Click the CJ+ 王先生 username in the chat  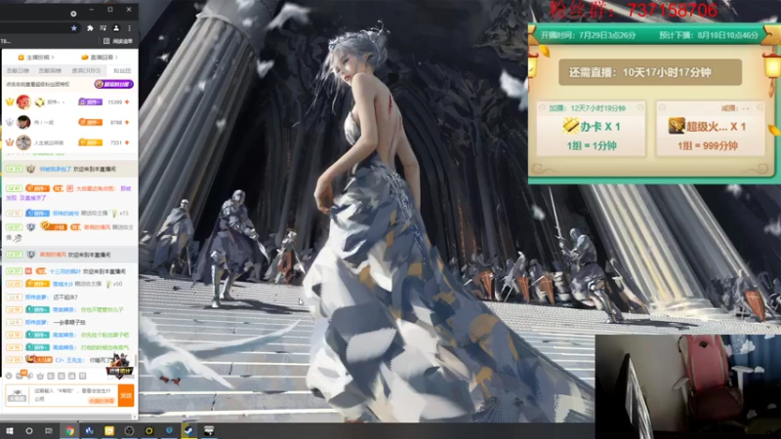tap(69, 360)
